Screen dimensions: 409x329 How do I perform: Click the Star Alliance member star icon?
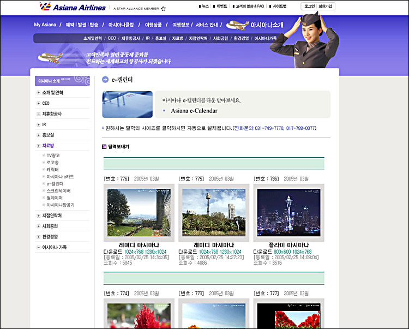click(x=163, y=9)
